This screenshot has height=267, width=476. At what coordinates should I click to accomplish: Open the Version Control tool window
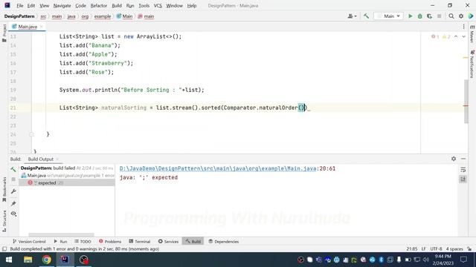pyautogui.click(x=29, y=241)
